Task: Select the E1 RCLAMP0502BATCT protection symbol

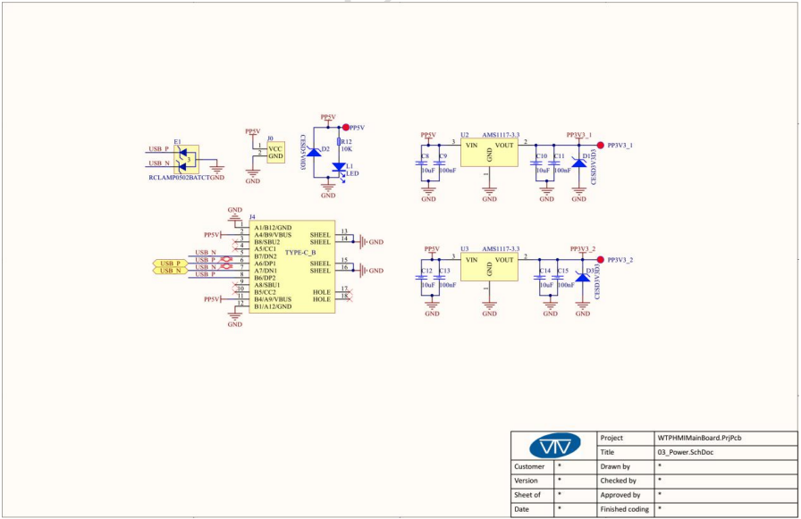Action: click(186, 158)
